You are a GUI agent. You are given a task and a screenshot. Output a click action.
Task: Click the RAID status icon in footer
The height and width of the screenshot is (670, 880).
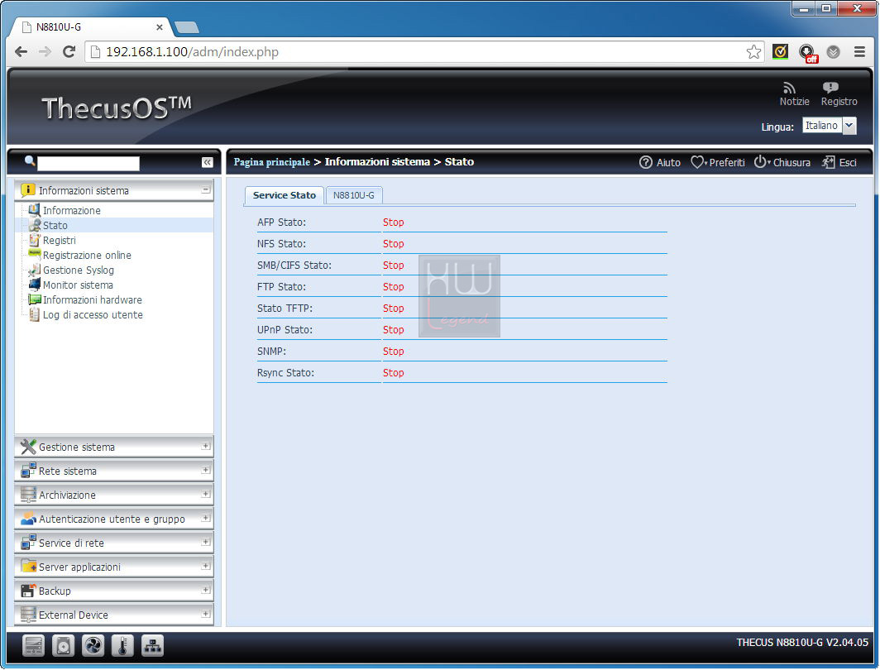pyautogui.click(x=33, y=646)
